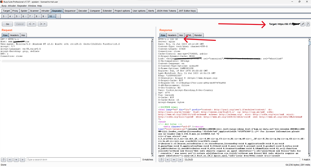The height and width of the screenshot is (167, 311).
Task: Switch to the Intruder tool tab
Action: pos(45,11)
